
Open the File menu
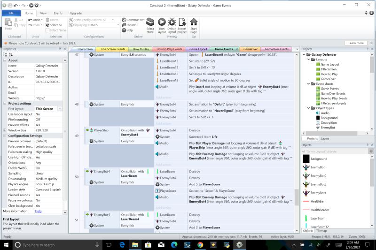click(x=11, y=13)
